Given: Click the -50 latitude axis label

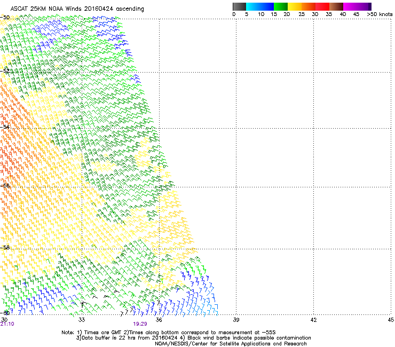Looking at the screenshot, I should coord(5,18).
